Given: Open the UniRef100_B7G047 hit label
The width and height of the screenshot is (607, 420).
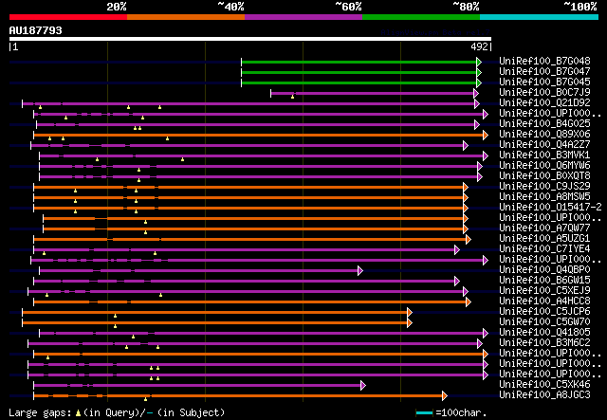Looking at the screenshot, I should point(544,71).
